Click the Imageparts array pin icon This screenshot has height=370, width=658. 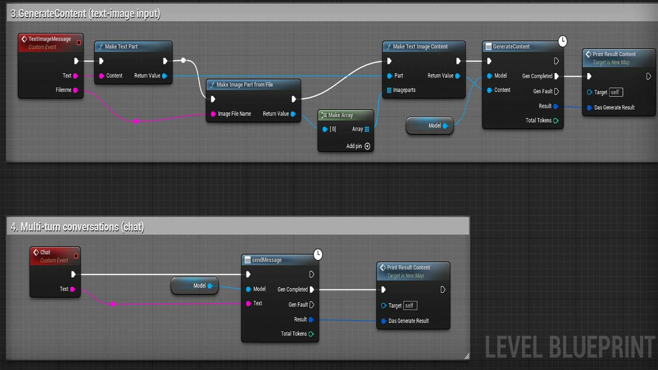point(389,90)
